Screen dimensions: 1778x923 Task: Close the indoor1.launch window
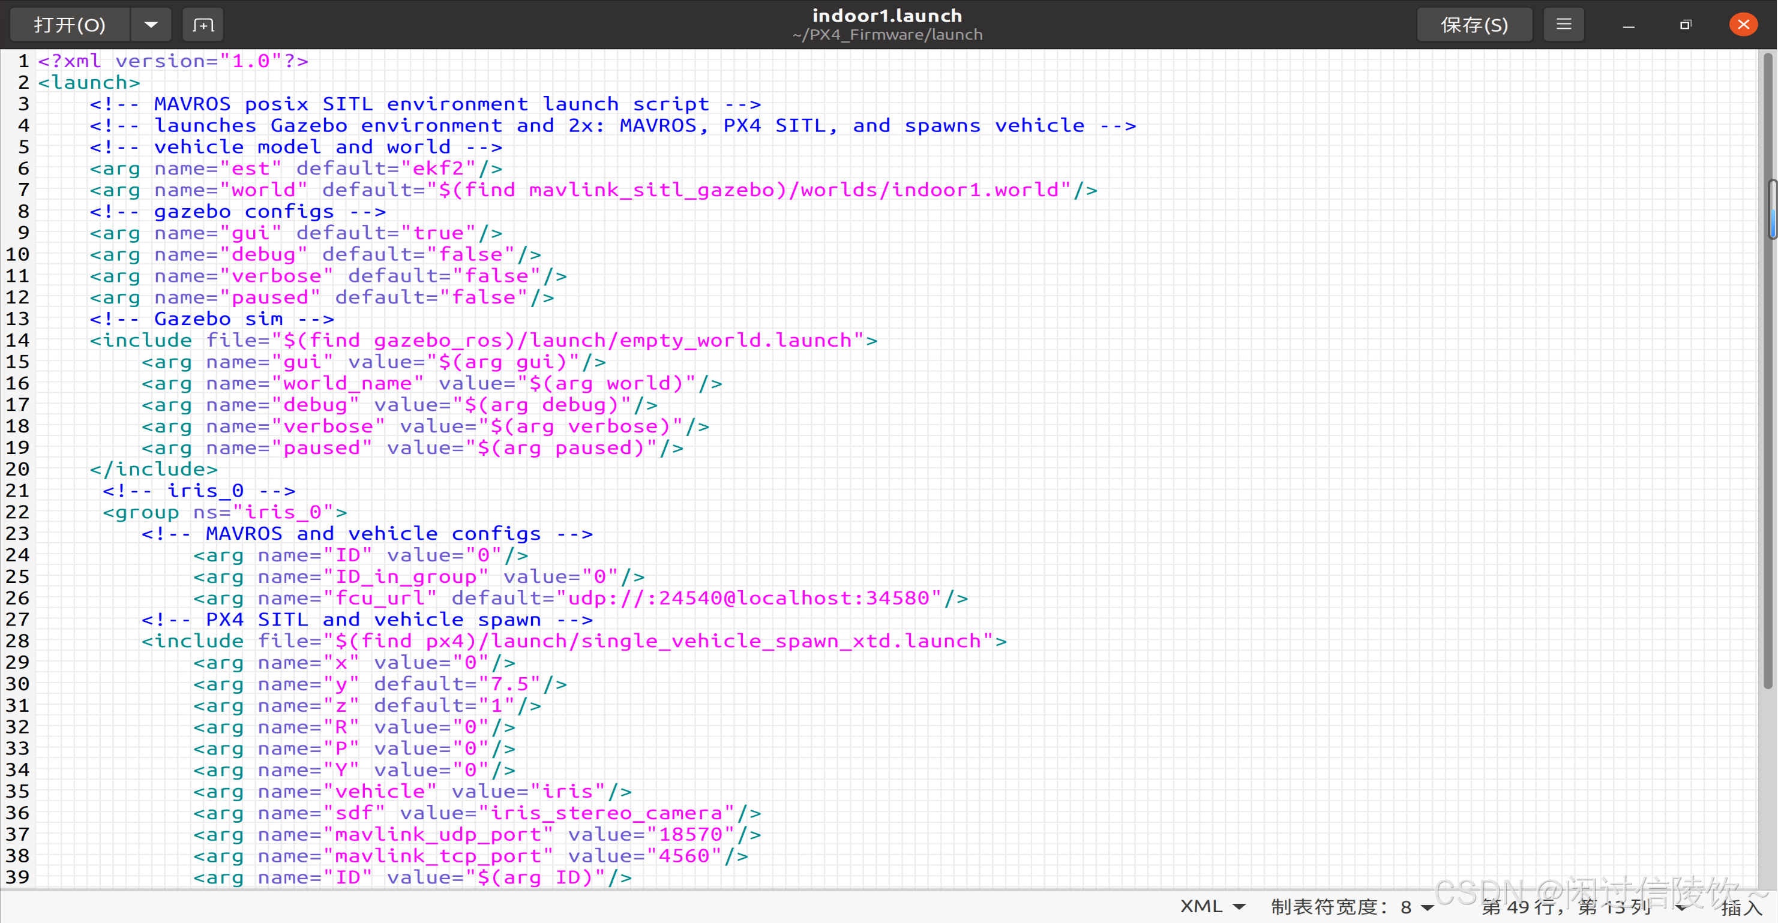click(1743, 26)
